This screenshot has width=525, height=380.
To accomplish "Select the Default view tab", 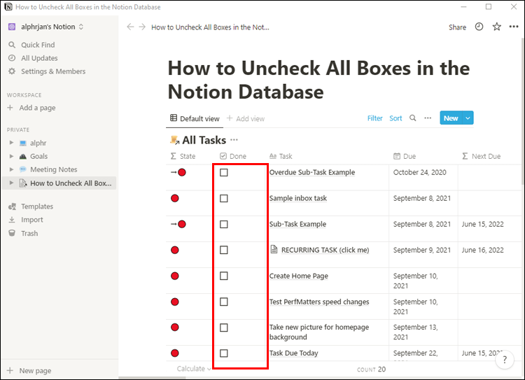I will [195, 118].
